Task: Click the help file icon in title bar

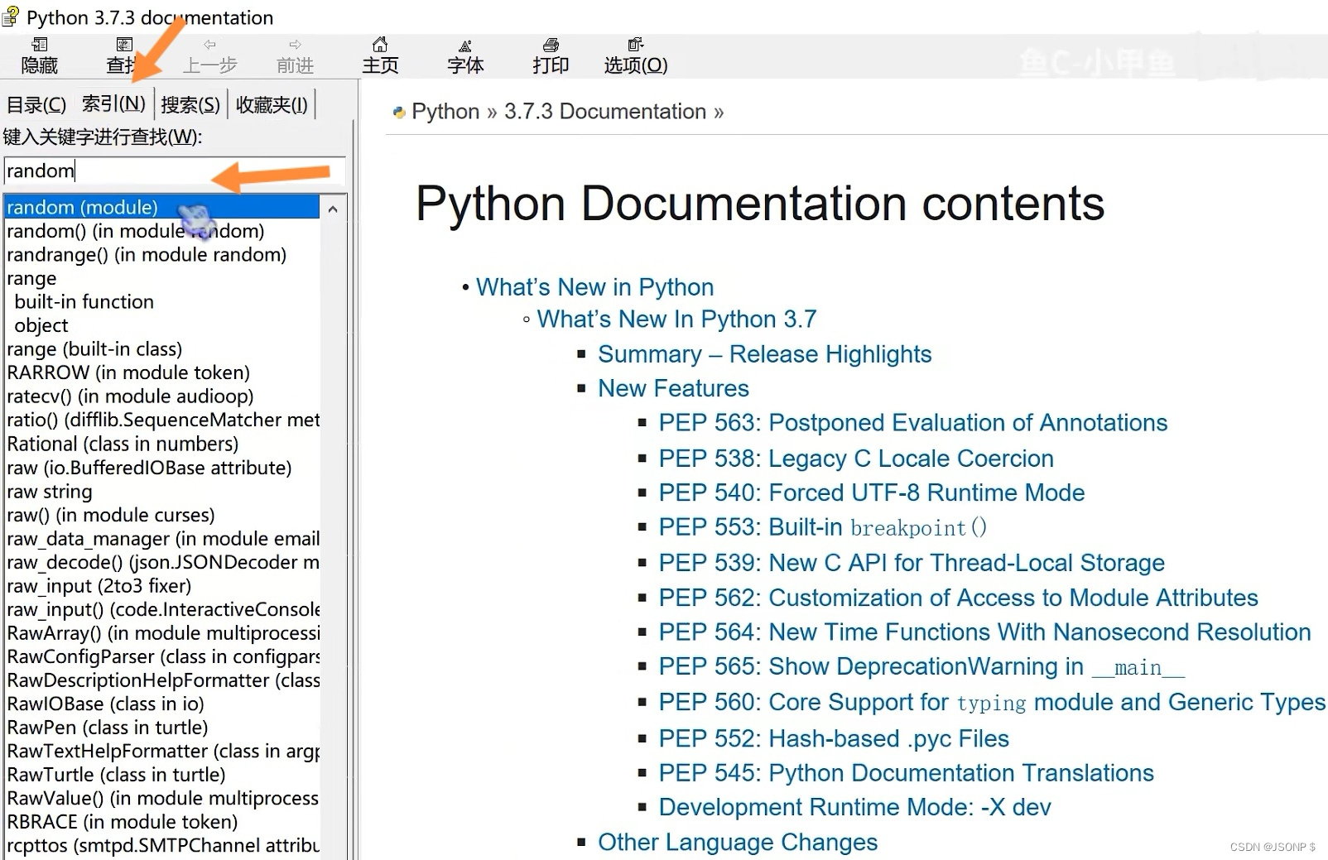Action: [x=11, y=17]
